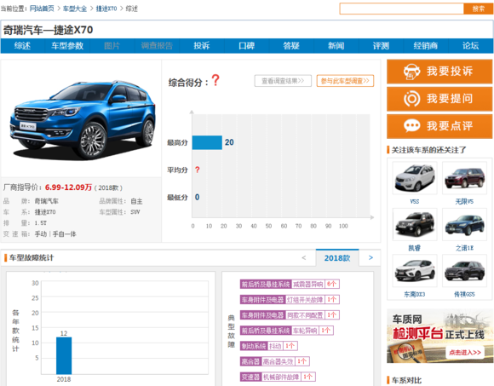Click the 凯睿 name link
Screen dimensions: 494x386
(x=415, y=248)
